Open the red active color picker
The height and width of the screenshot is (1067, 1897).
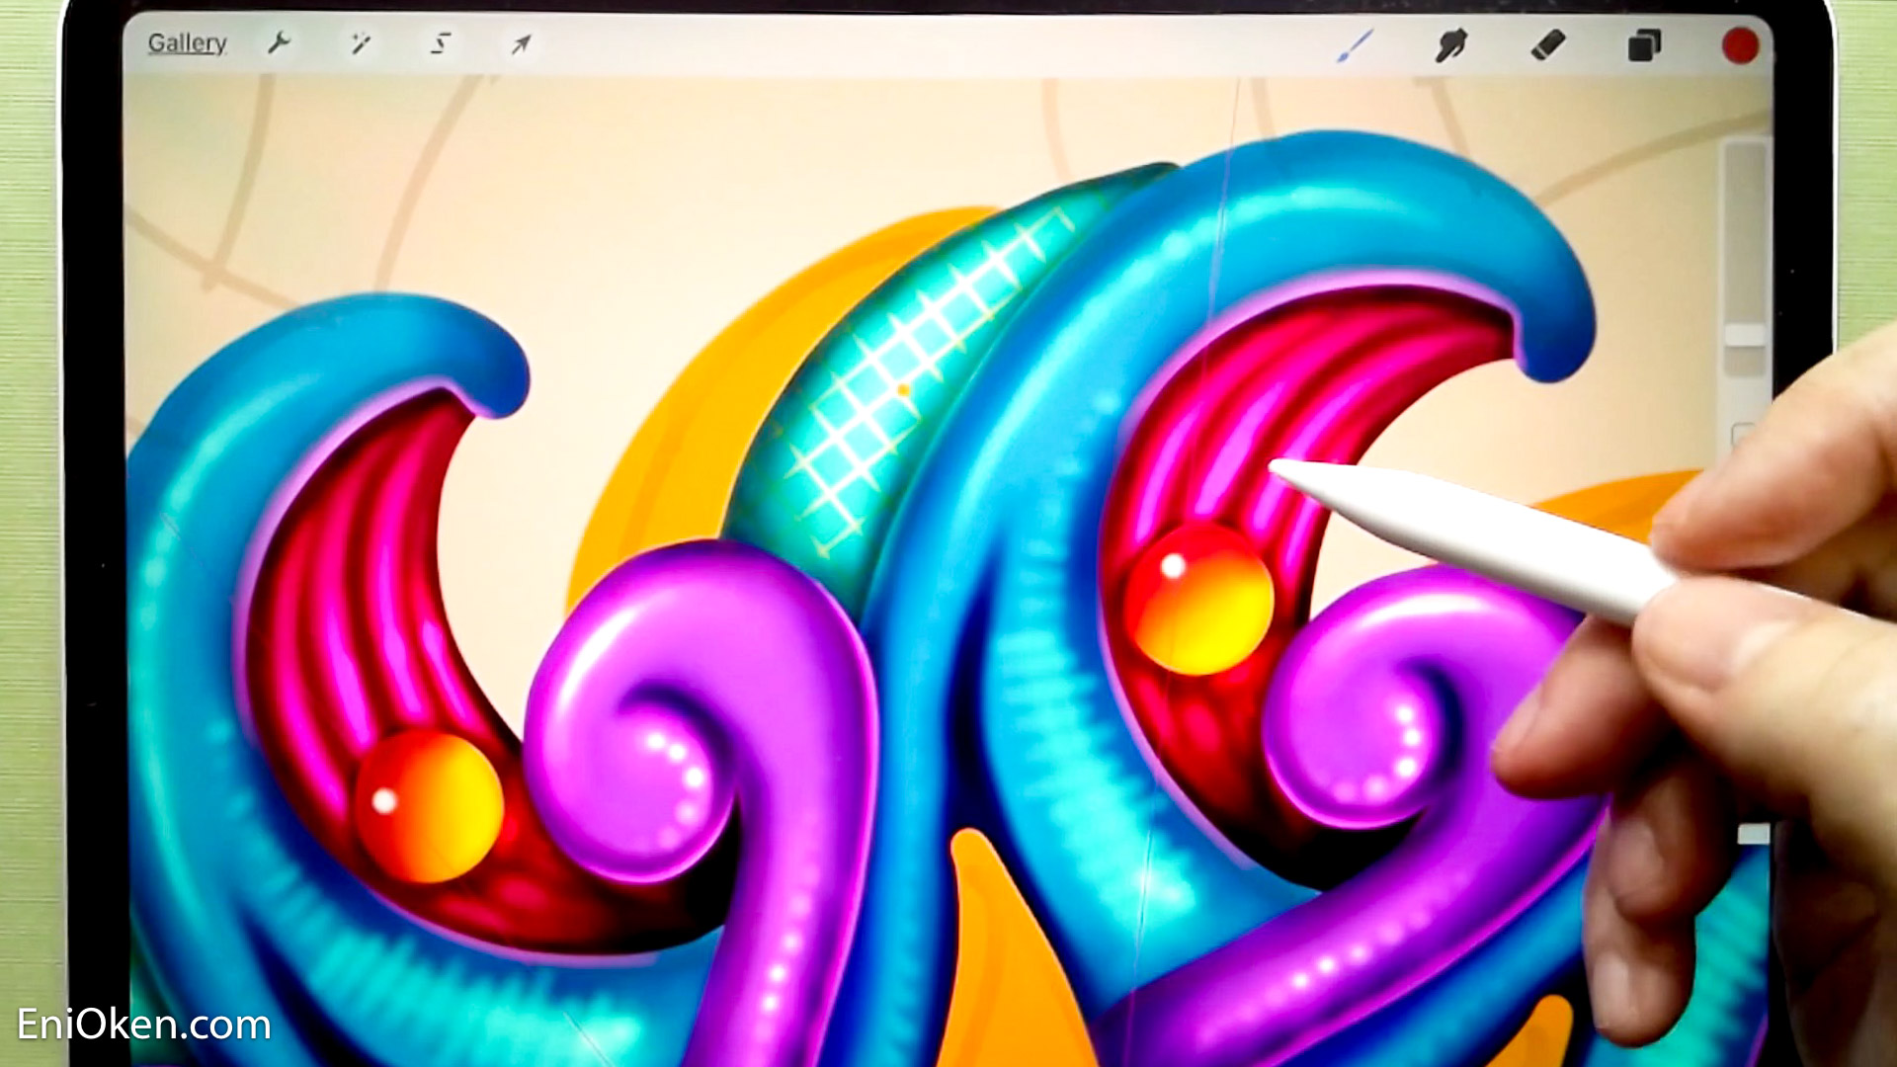1740,45
